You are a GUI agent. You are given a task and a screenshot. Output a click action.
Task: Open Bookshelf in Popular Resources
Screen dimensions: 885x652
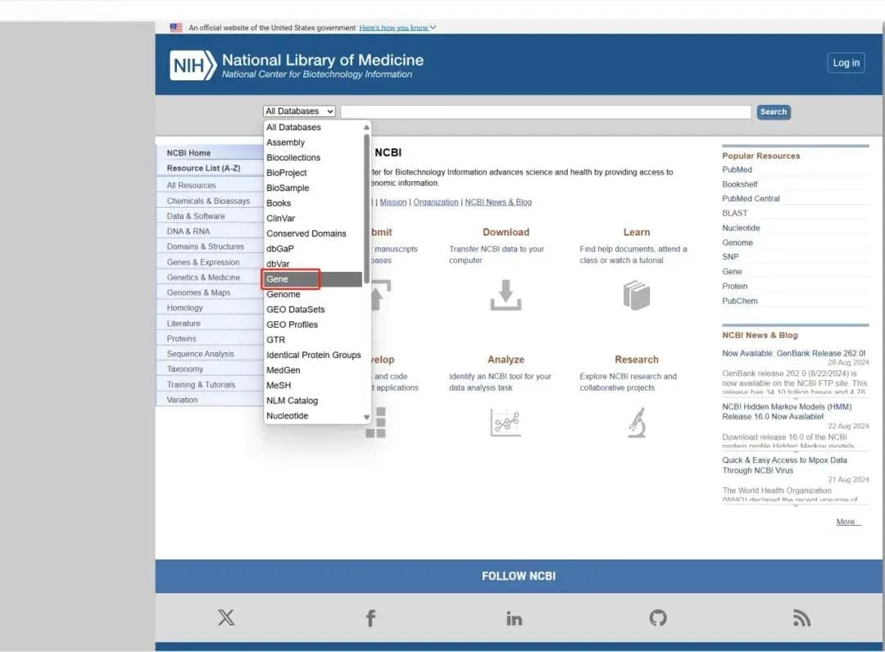click(x=740, y=183)
